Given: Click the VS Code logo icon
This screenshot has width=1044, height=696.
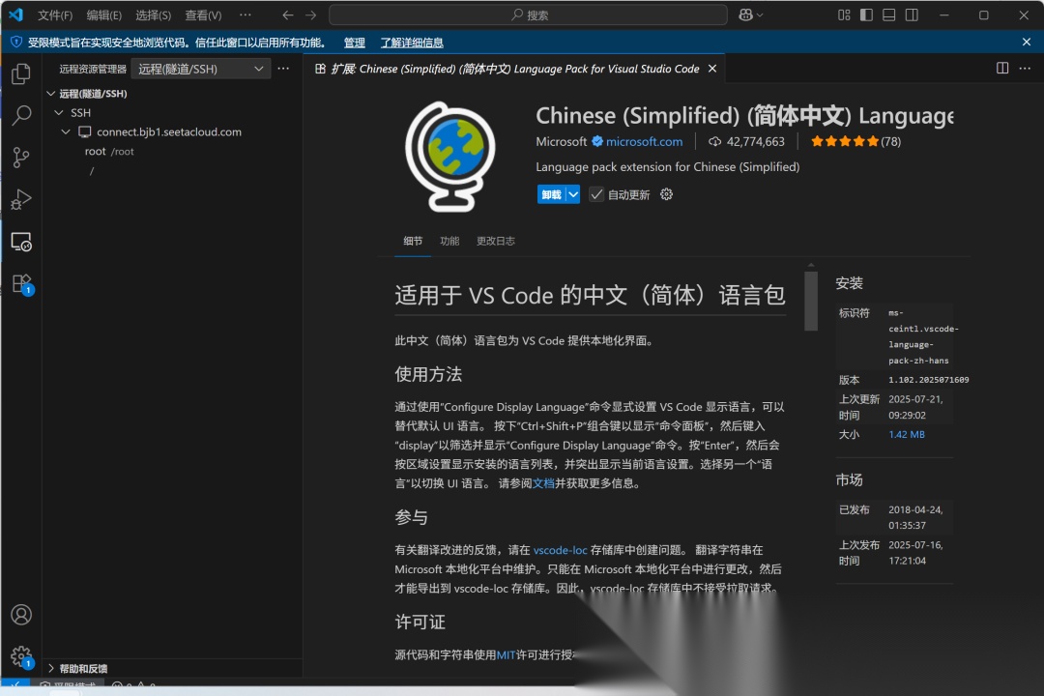Looking at the screenshot, I should coord(16,14).
